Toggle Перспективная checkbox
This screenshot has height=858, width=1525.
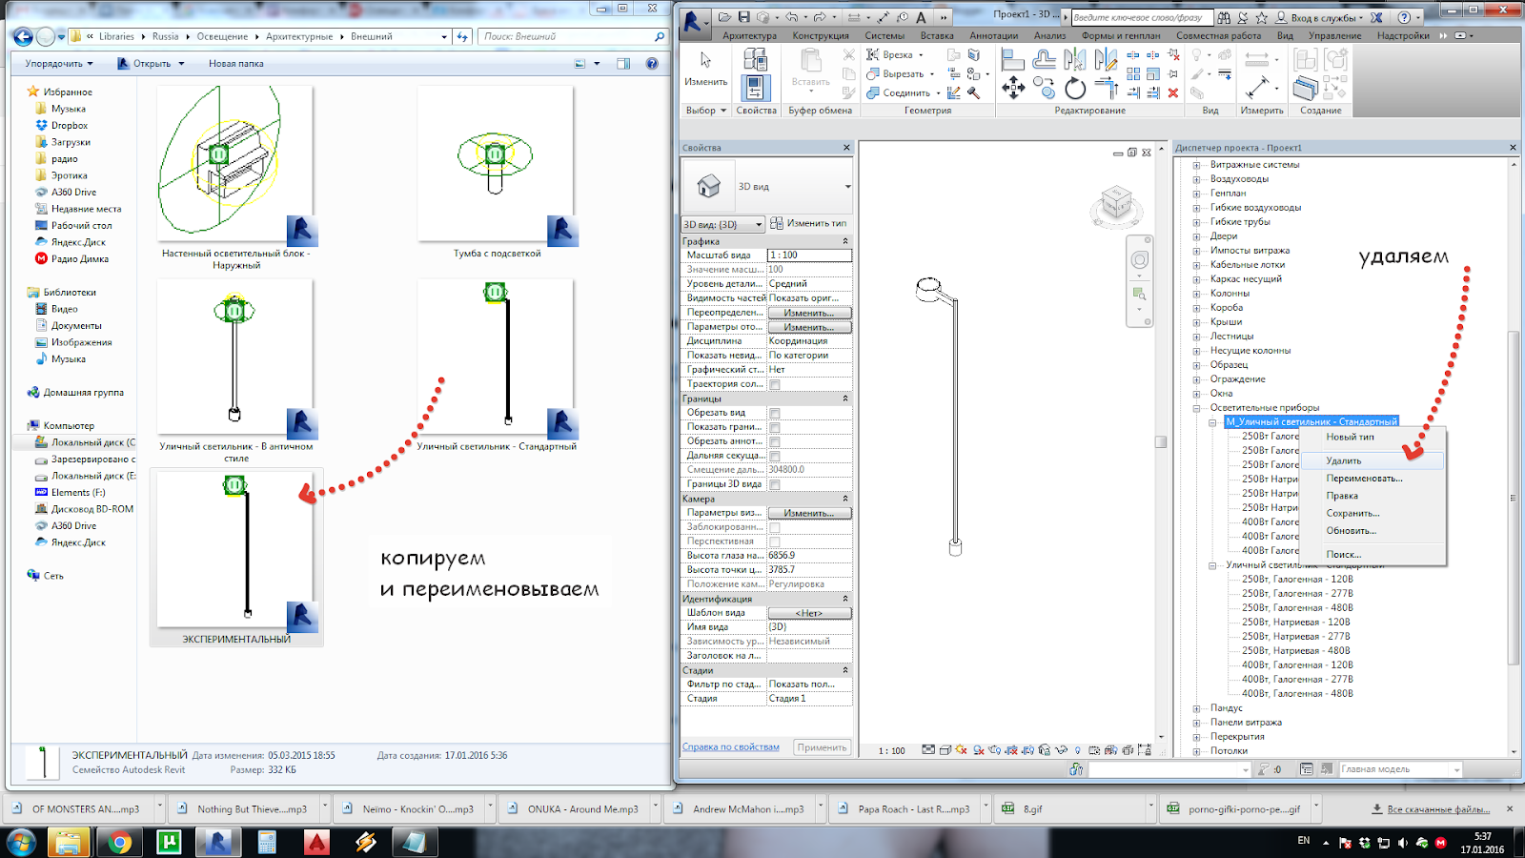pos(775,541)
